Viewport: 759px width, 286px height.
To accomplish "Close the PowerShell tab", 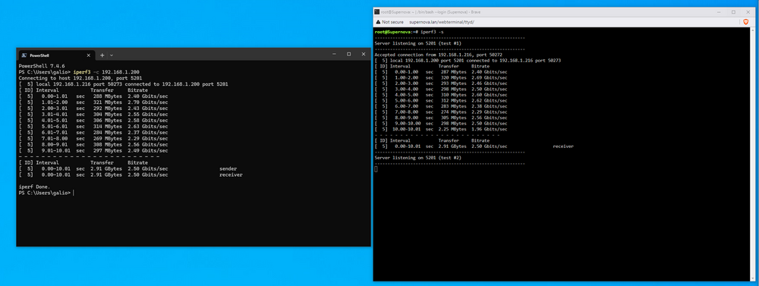I will tap(89, 55).
